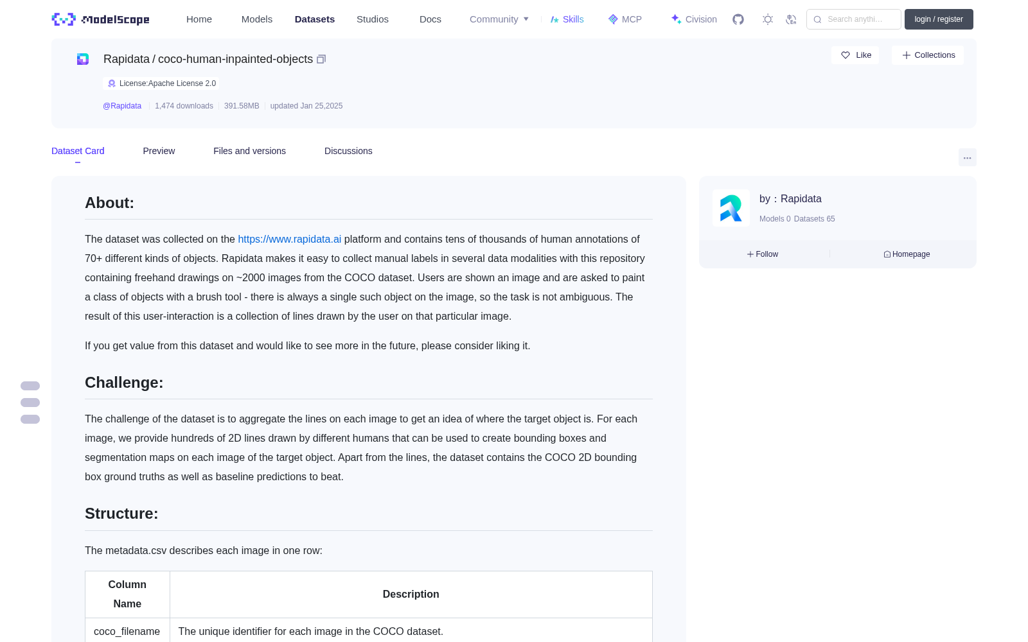Open the MCP page

(625, 19)
